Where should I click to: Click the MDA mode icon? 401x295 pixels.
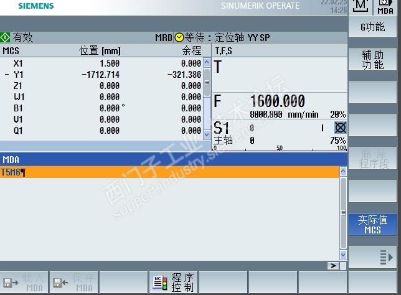click(385, 7)
